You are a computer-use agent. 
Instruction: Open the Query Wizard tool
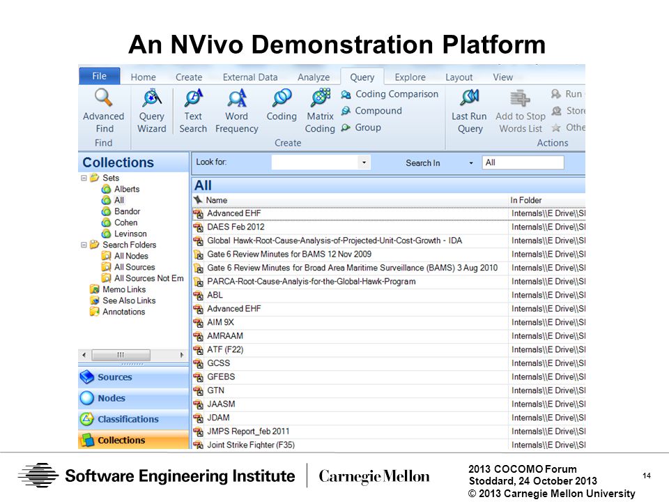point(151,111)
